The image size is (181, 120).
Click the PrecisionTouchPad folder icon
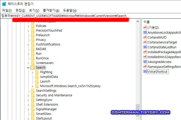click(33, 31)
